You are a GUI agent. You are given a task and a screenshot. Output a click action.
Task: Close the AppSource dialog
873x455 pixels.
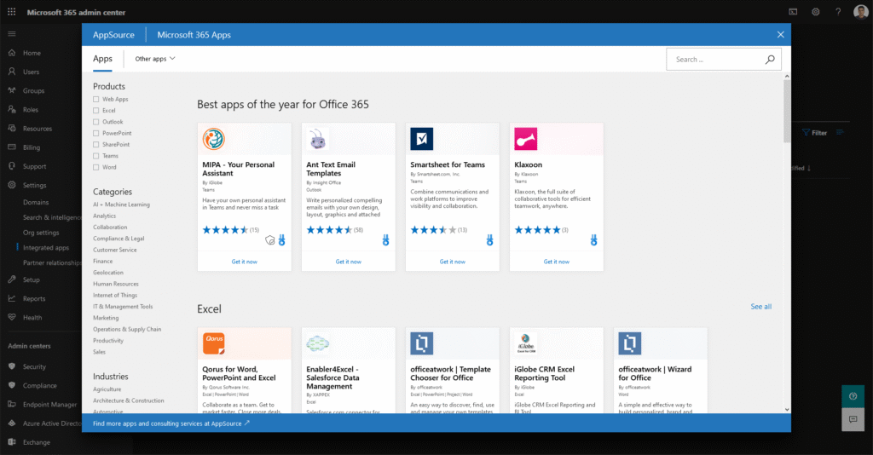pyautogui.click(x=781, y=34)
